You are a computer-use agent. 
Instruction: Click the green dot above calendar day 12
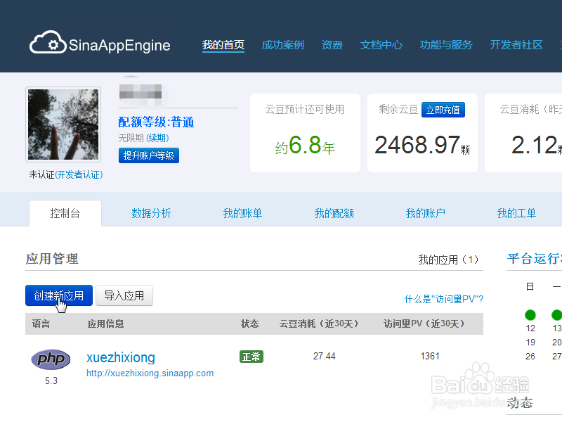pos(530,315)
